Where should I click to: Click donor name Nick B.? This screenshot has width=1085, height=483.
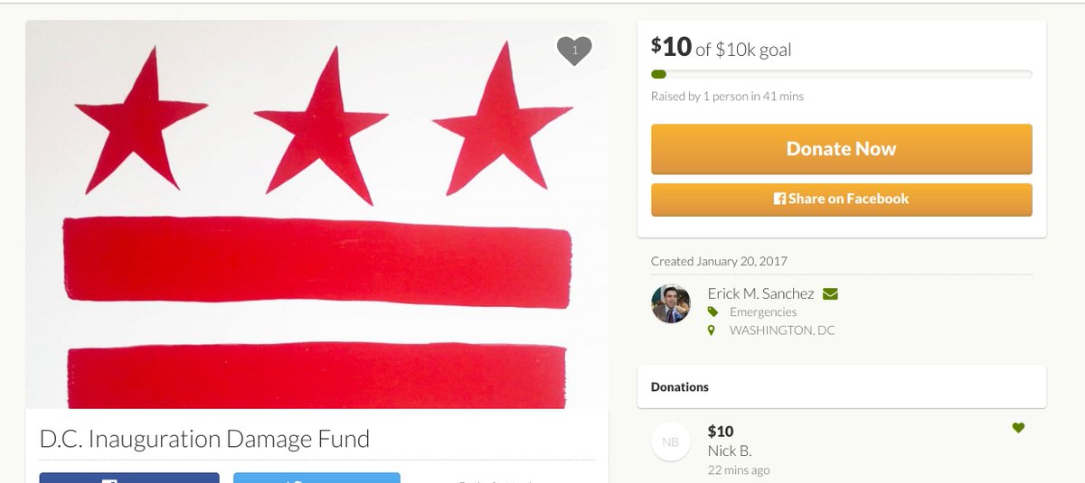tap(730, 450)
